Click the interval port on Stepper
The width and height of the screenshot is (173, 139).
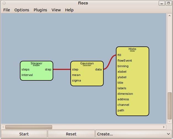point(27,75)
